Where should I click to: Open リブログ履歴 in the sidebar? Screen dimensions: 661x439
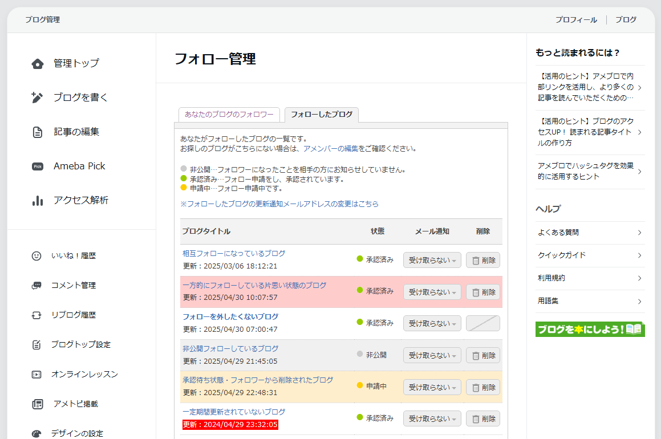tap(74, 315)
